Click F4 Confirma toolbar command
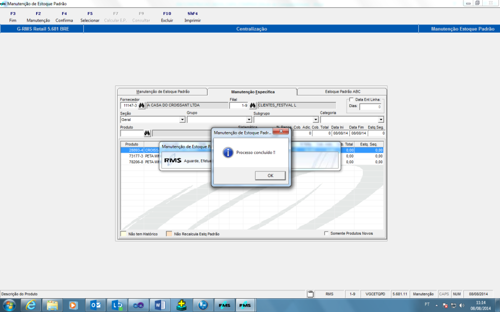 click(64, 17)
